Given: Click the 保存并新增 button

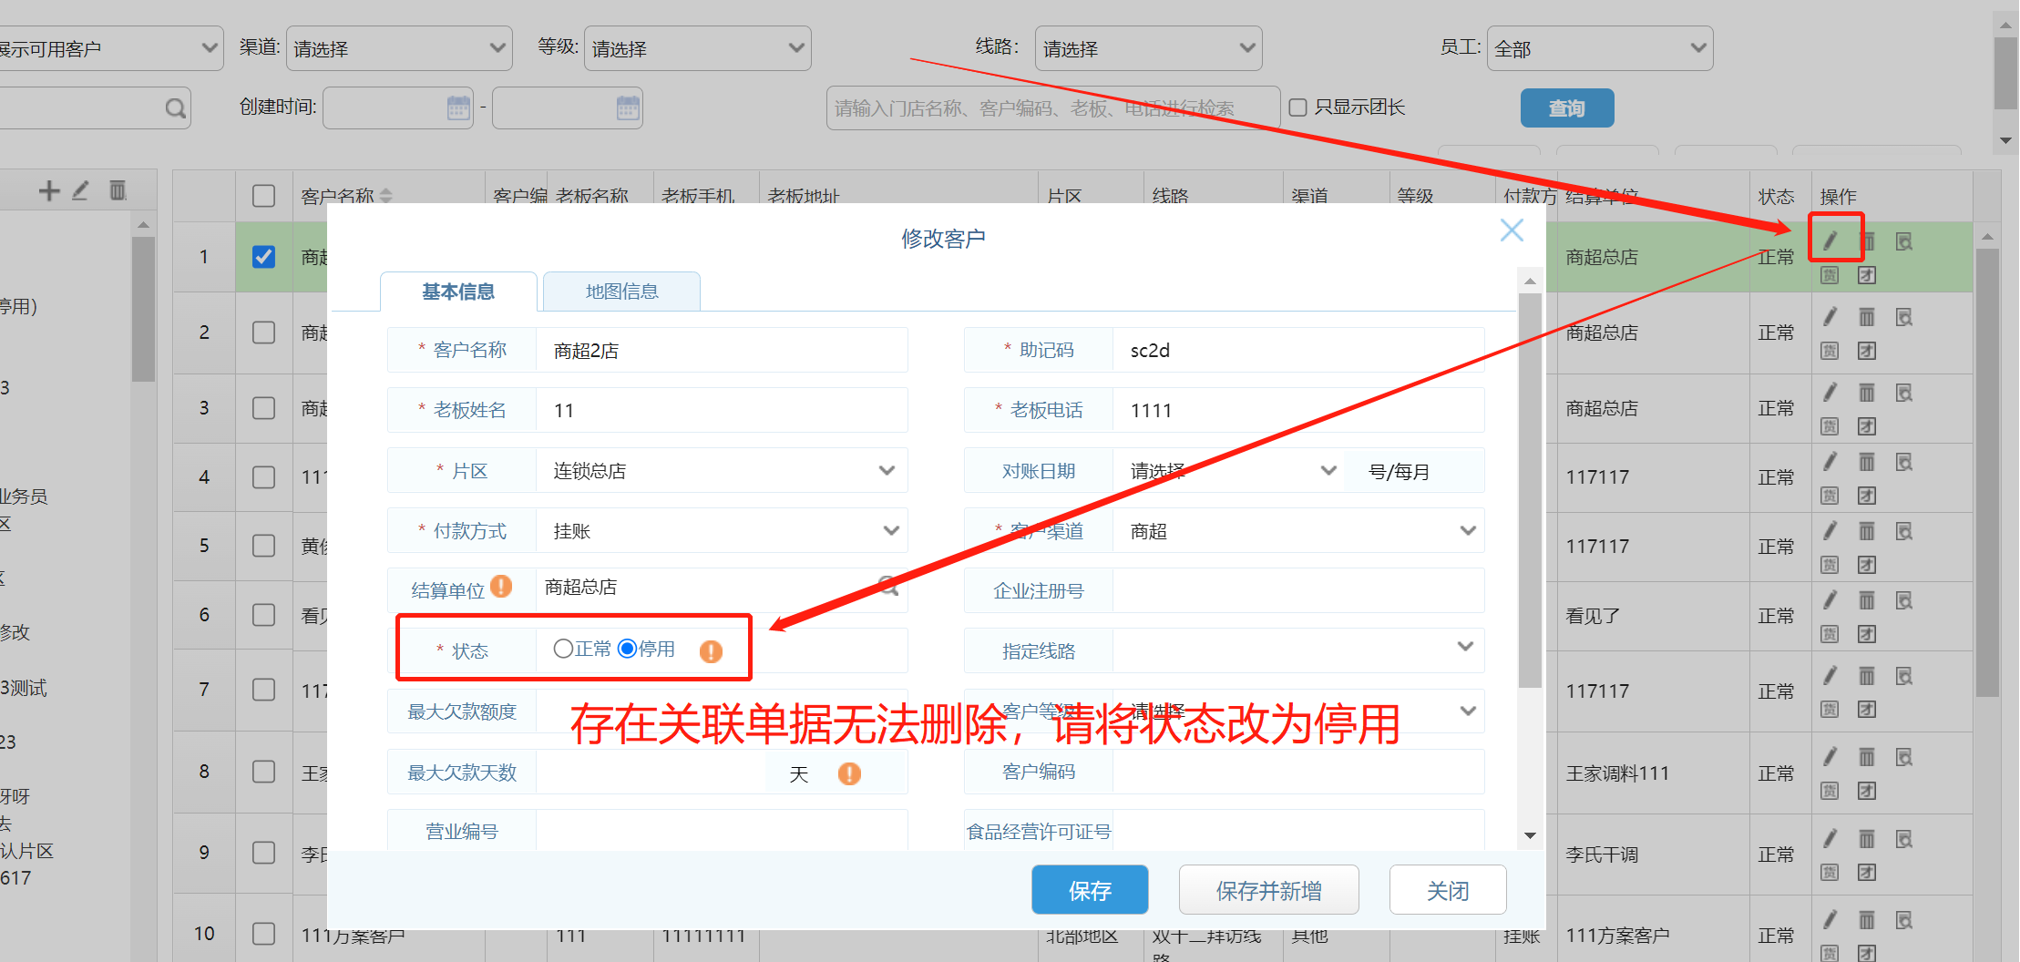Looking at the screenshot, I should coord(1268,890).
